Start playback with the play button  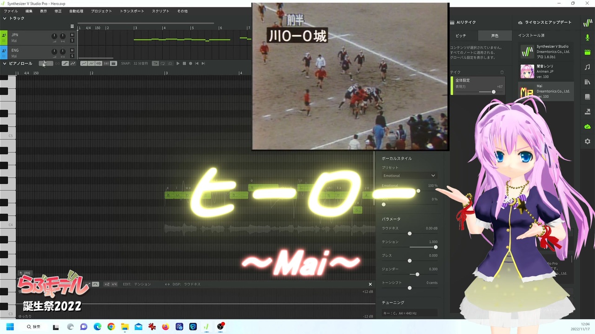point(178,64)
